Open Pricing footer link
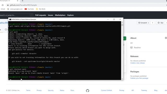 [x=122, y=90]
